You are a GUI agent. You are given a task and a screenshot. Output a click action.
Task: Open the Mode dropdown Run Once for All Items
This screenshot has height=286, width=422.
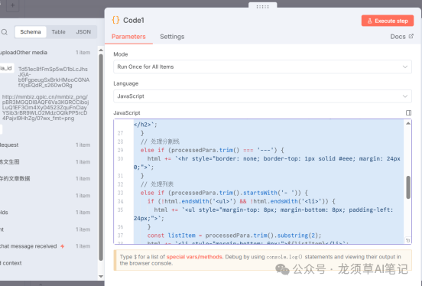click(x=262, y=67)
